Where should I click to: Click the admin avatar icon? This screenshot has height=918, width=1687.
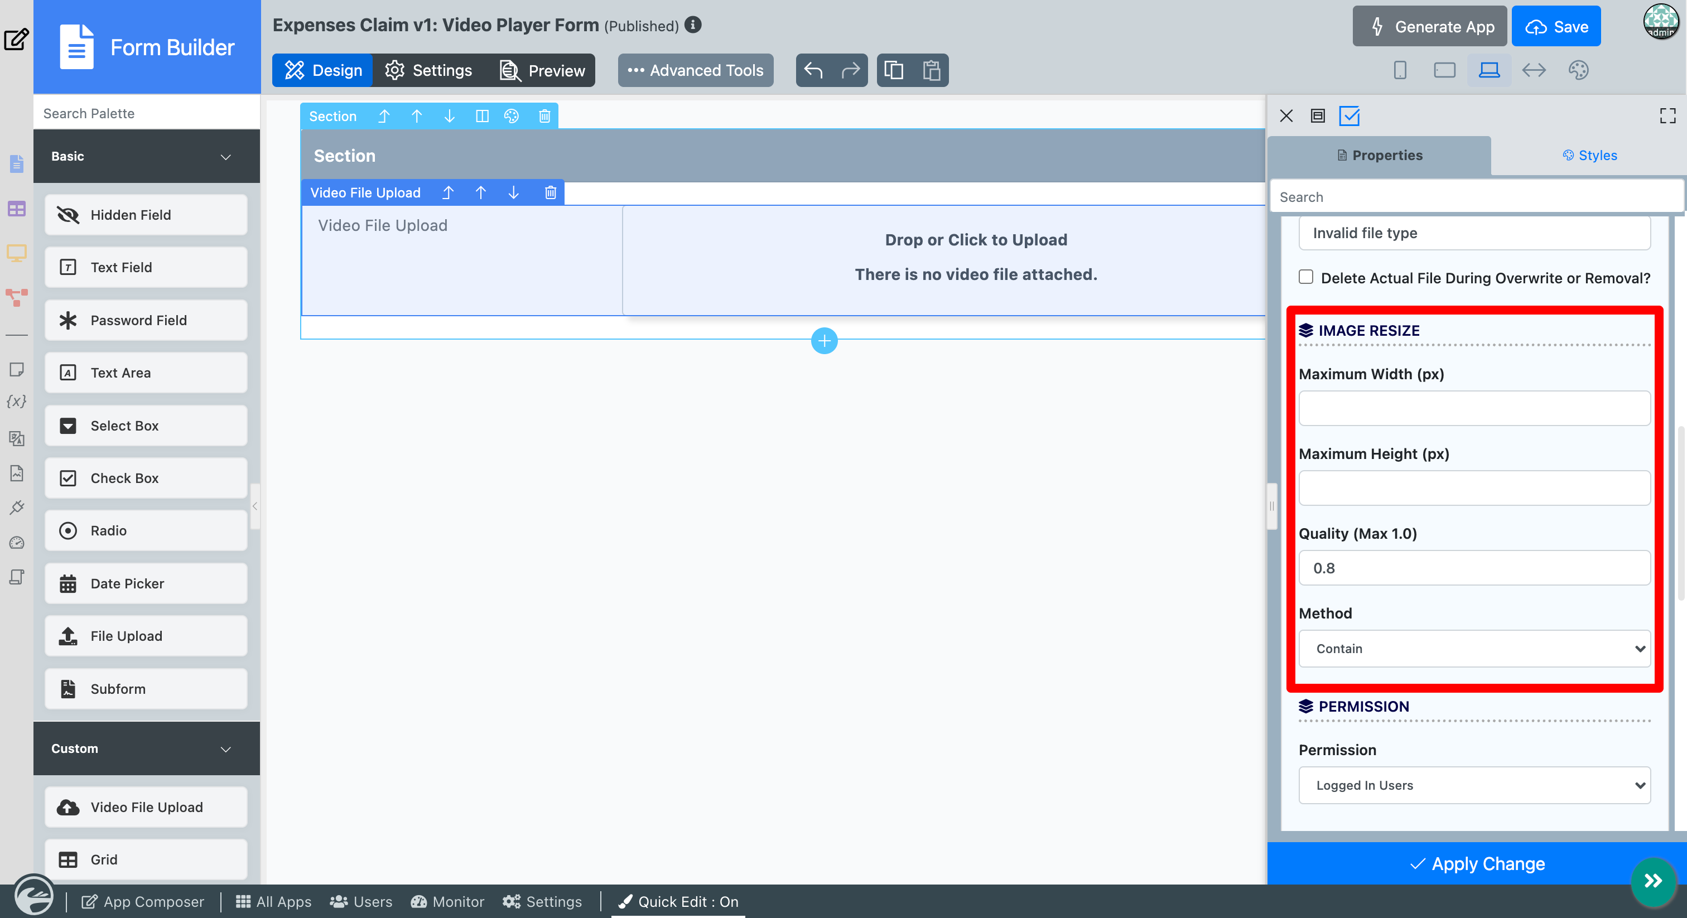(x=1660, y=22)
